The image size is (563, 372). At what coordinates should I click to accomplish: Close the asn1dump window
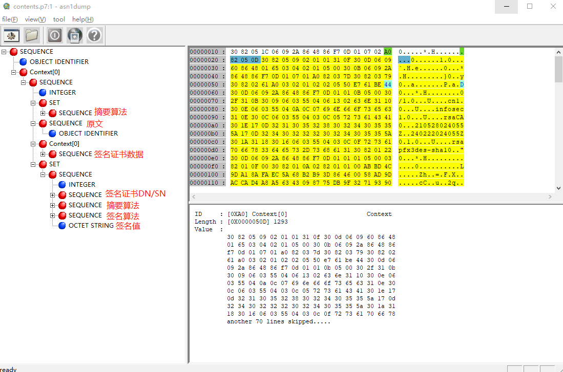(x=553, y=7)
